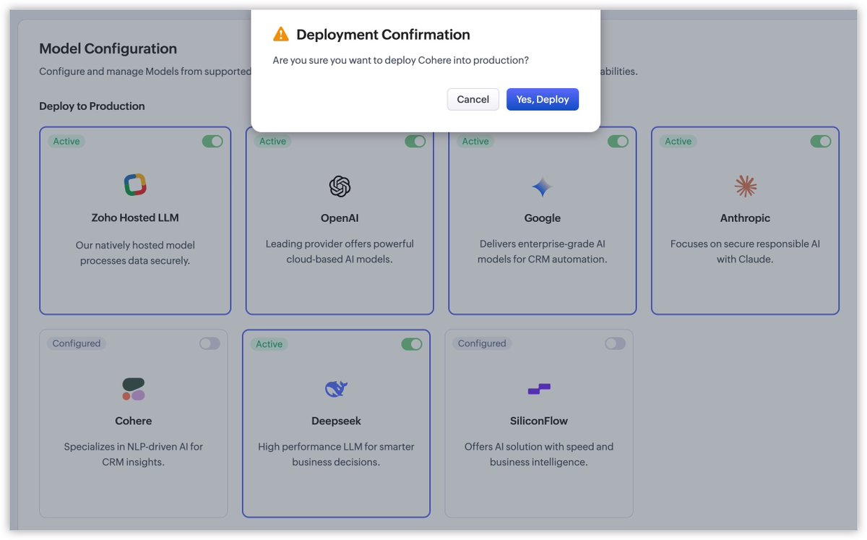Click the Cohere logo icon

(x=134, y=389)
